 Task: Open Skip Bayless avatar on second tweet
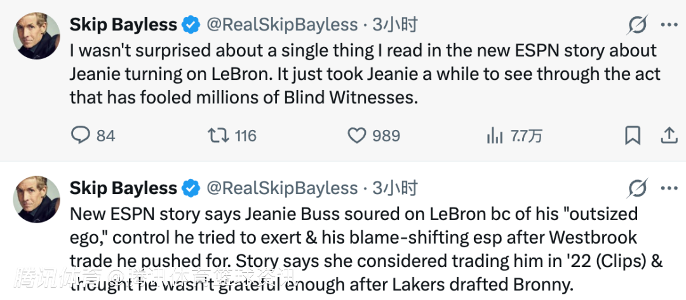37,199
